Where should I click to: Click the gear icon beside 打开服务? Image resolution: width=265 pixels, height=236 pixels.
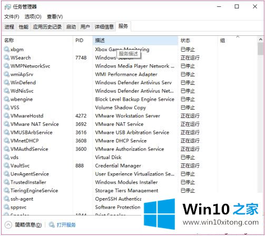coord(52,224)
